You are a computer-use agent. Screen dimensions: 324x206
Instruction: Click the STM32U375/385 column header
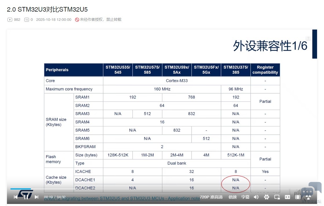[x=236, y=70]
